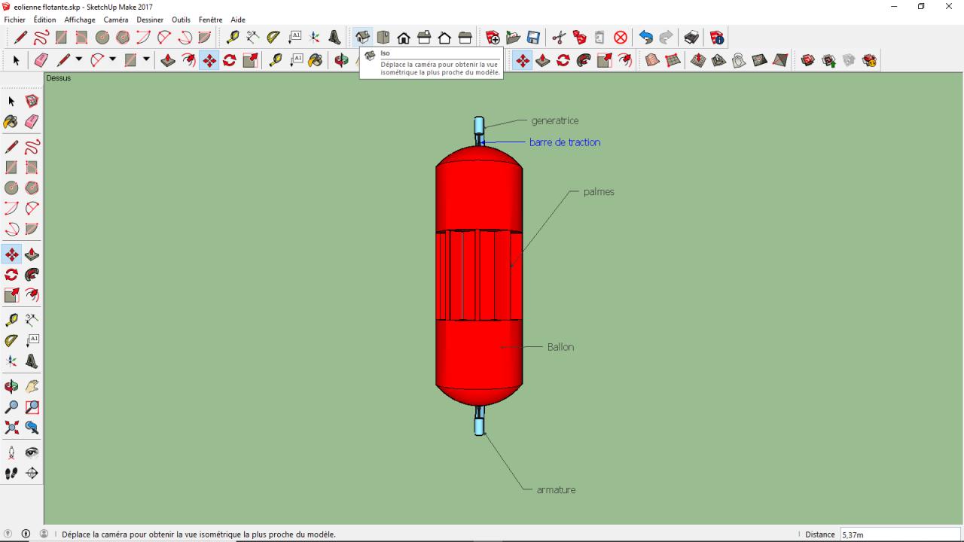Select the Pan hand tool
Viewport: 964px width, 542px height.
[x=32, y=387]
